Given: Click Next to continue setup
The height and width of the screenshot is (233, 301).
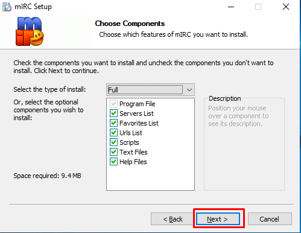Looking at the screenshot, I should 218,219.
